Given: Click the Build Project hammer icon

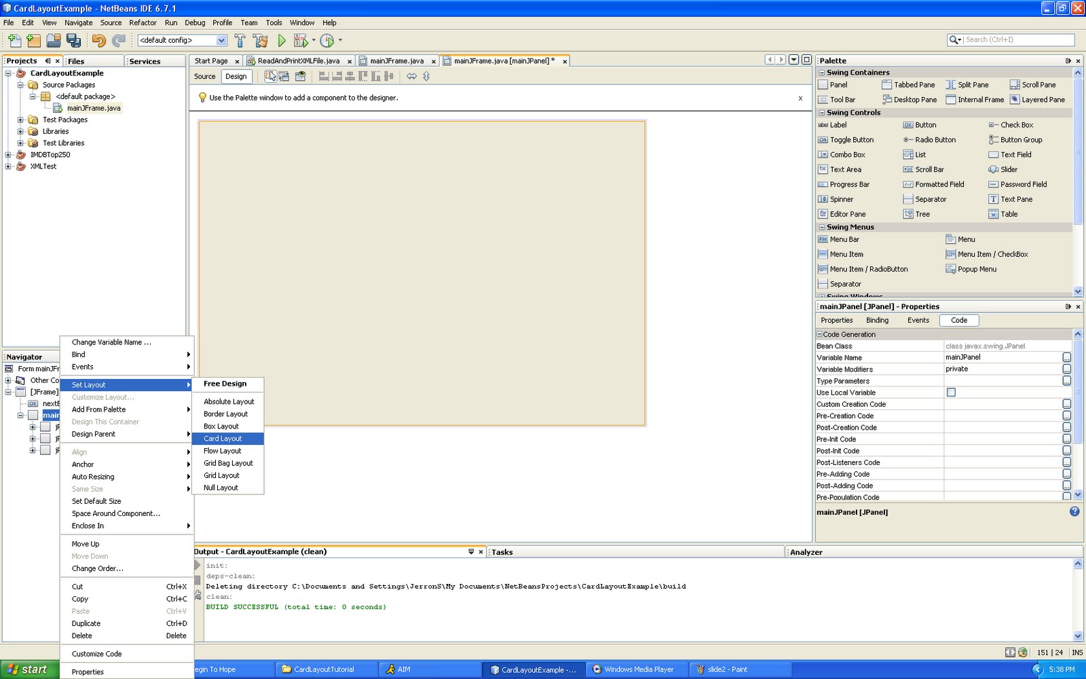Looking at the screenshot, I should point(240,40).
